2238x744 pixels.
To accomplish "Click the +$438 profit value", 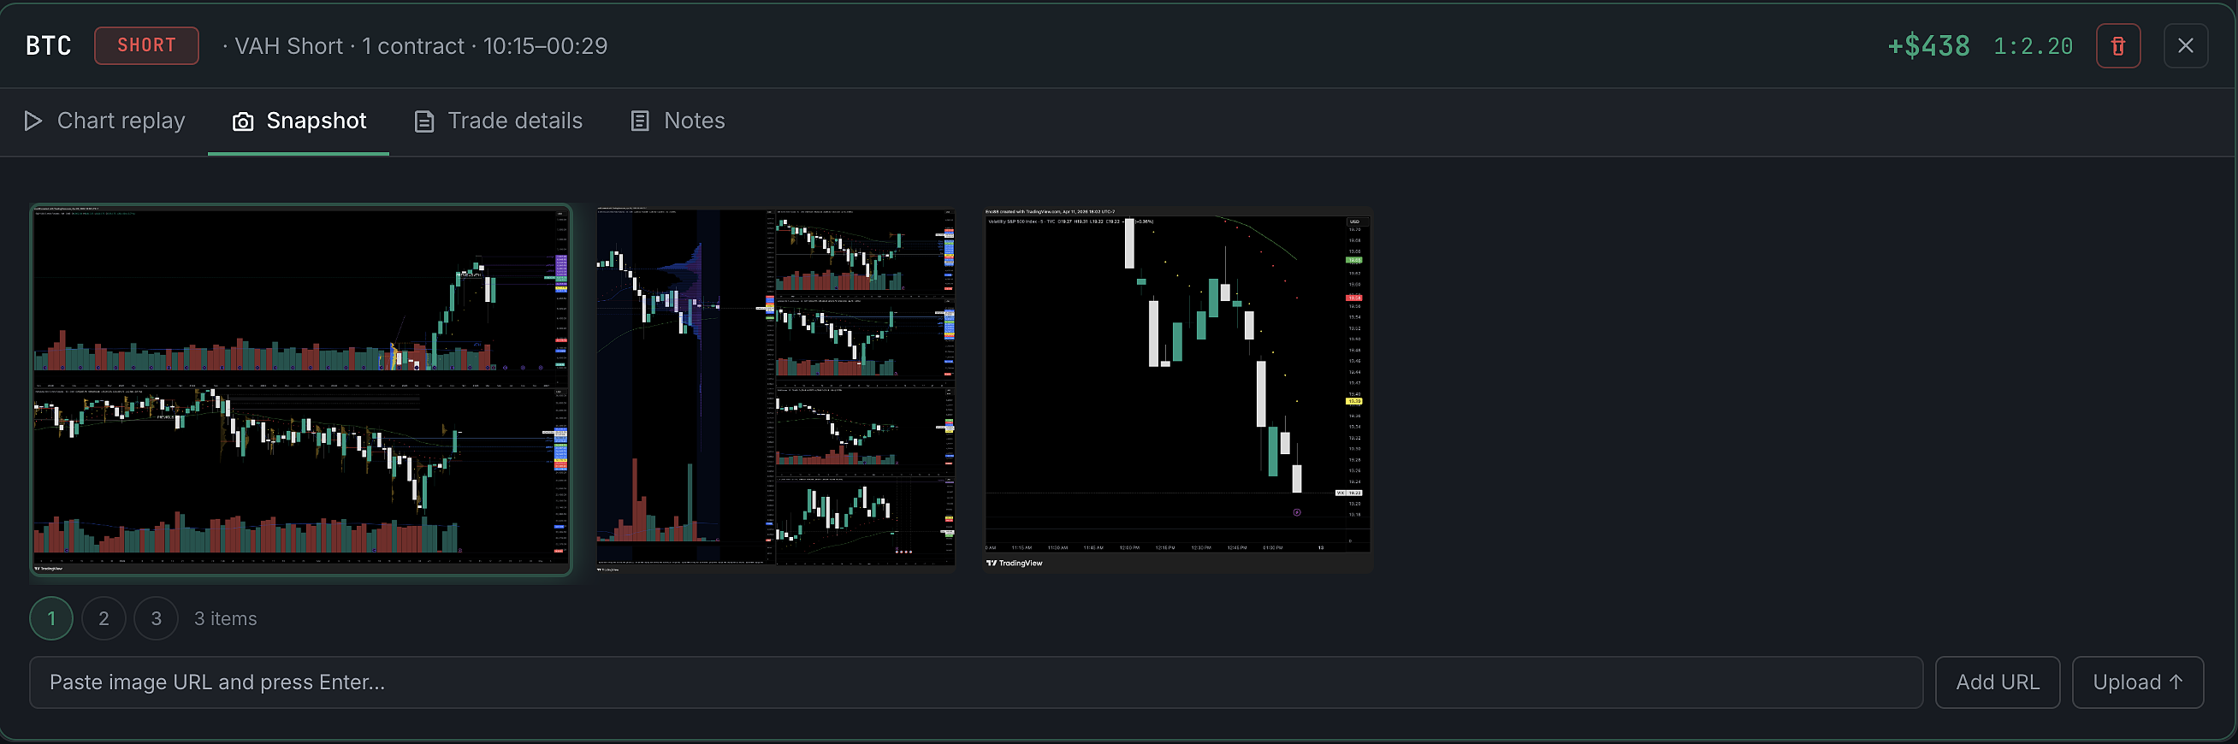I will 1928,46.
